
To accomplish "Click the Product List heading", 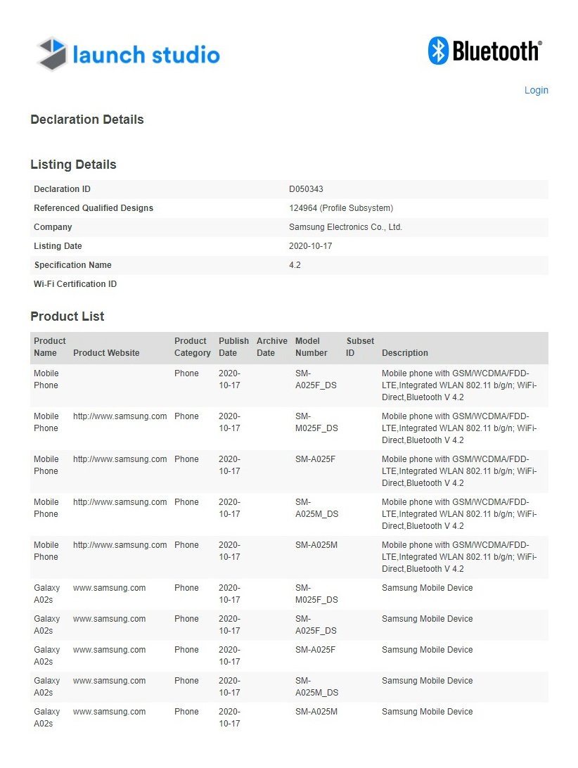I will [68, 316].
